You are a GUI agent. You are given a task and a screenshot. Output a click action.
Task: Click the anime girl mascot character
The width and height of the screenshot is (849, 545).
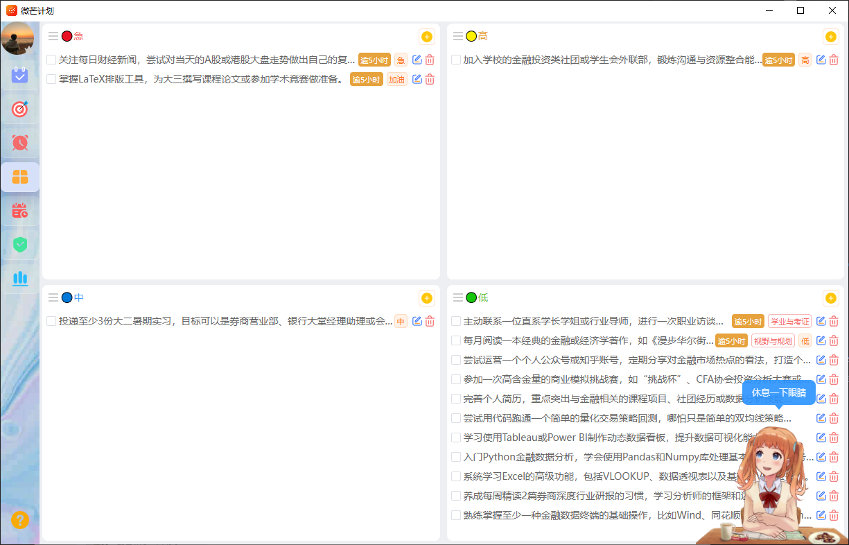[x=773, y=485]
